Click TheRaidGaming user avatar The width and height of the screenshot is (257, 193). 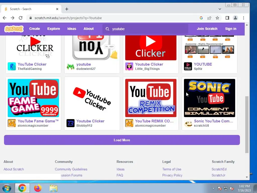tap(12, 66)
